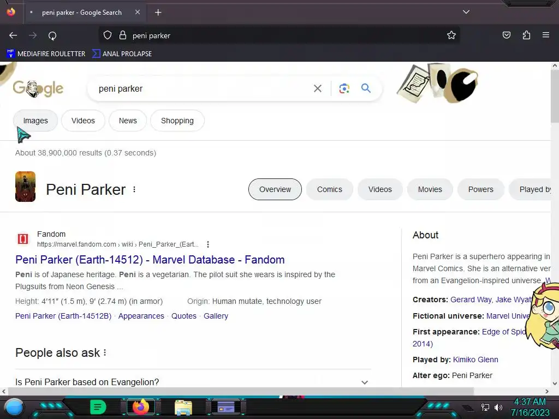Click the Firefox logo in the title bar

pos(11,12)
